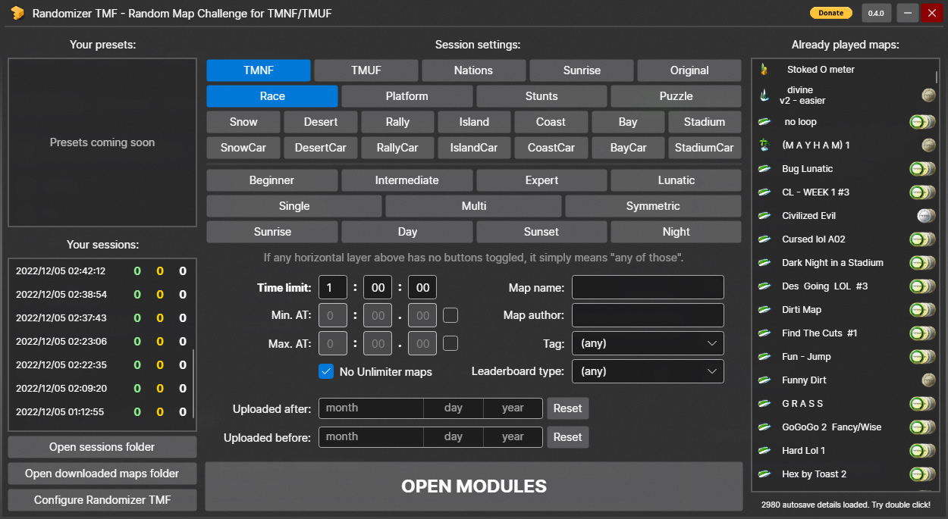This screenshot has height=519, width=948.
Task: Click the Your sessions list scrollbar
Action: tap(193, 385)
